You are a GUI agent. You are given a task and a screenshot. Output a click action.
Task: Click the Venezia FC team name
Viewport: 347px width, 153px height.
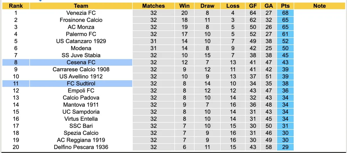coord(81,13)
